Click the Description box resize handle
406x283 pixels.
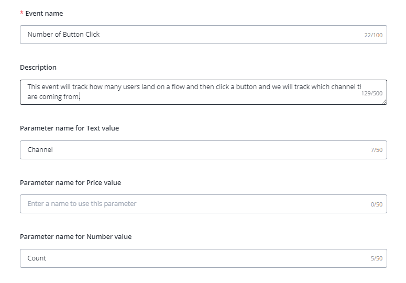coord(384,102)
